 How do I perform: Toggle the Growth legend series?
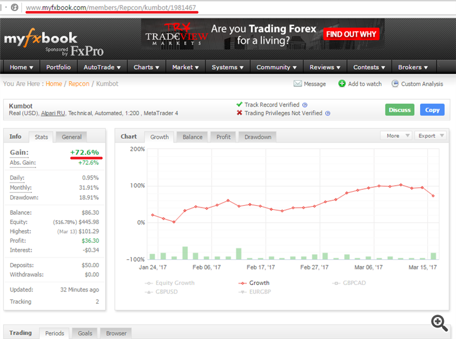(x=254, y=283)
